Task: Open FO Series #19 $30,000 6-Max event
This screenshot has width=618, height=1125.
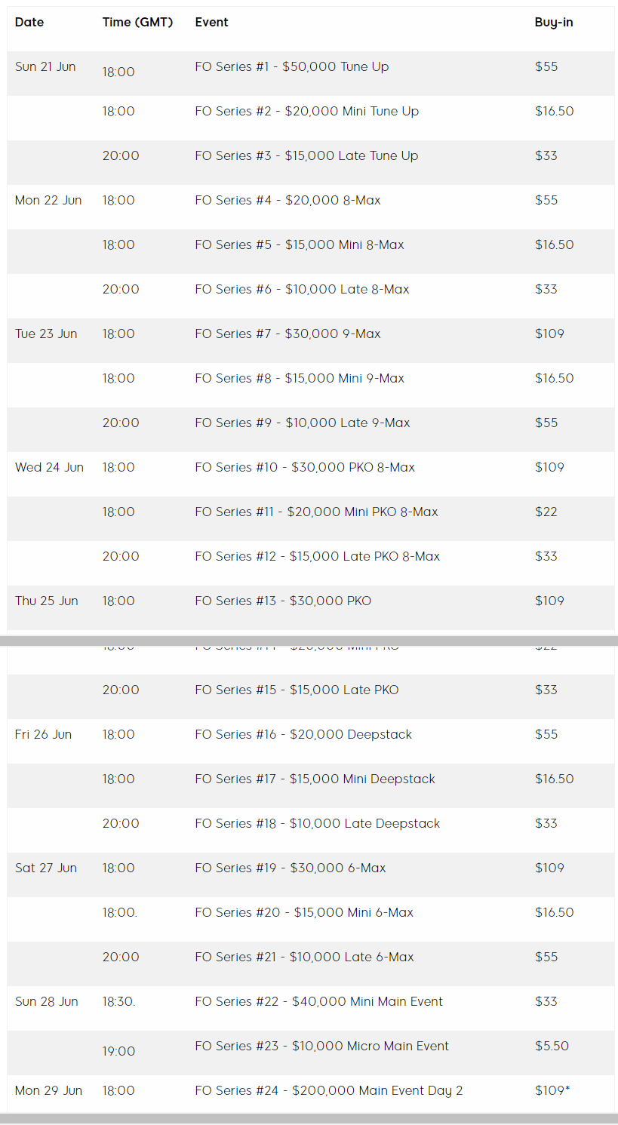Action: coord(290,868)
